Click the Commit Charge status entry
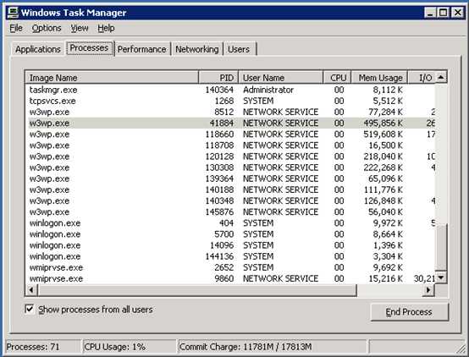 (273, 347)
